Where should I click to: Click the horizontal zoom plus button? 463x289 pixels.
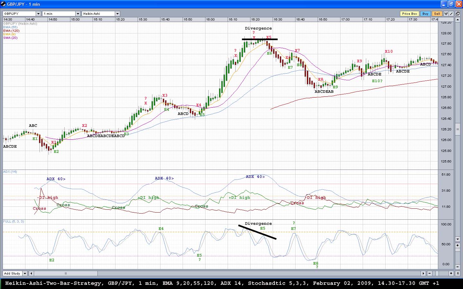451,273
